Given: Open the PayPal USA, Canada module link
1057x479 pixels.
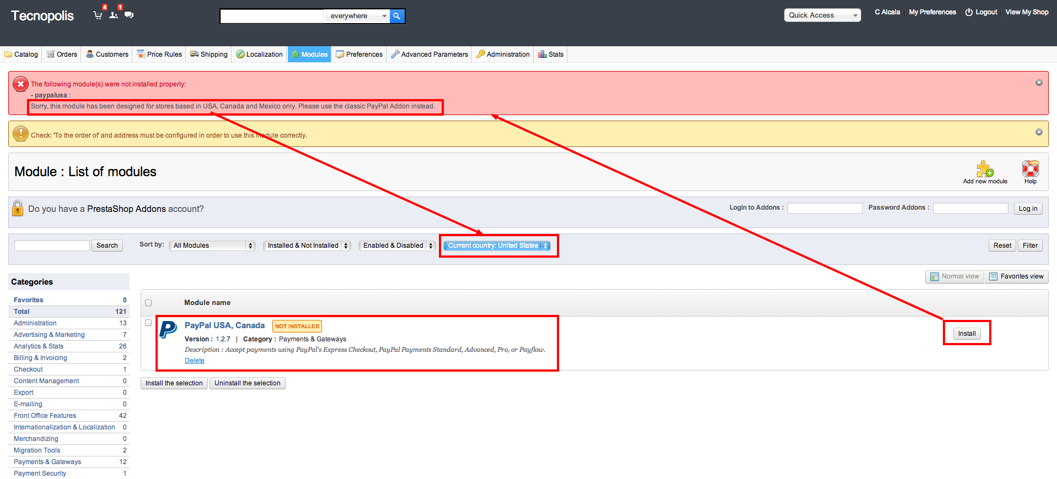Looking at the screenshot, I should (x=224, y=325).
